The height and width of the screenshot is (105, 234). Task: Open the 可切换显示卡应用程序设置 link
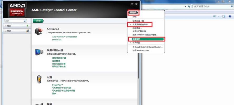click(63, 91)
